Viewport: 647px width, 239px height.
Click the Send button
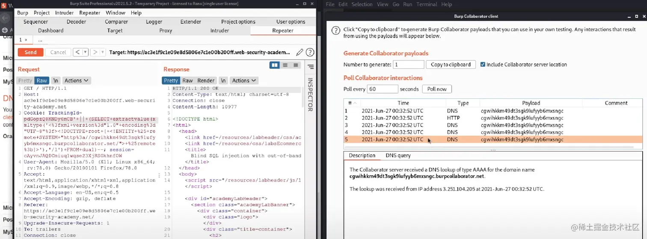(x=30, y=52)
